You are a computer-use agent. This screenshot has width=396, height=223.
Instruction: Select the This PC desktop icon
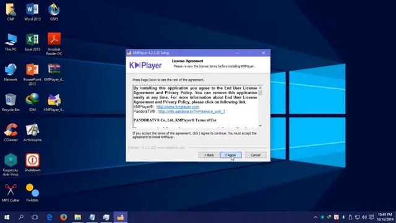pos(11,42)
